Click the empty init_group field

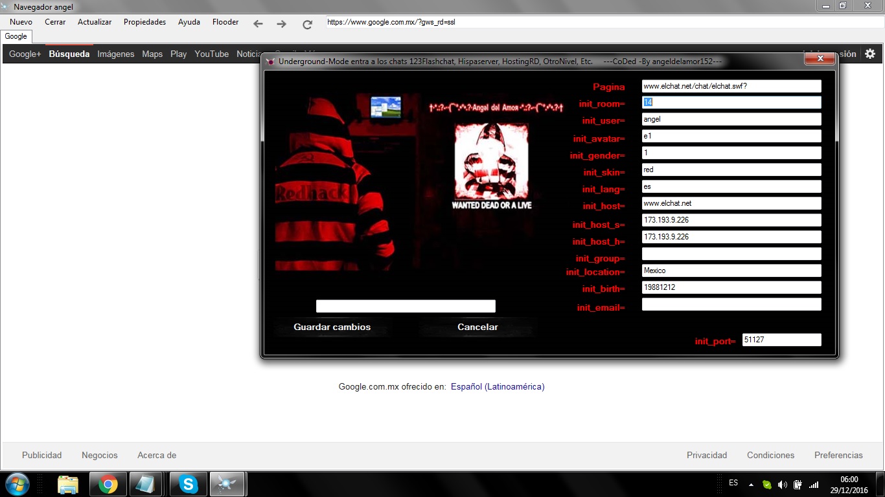click(731, 254)
